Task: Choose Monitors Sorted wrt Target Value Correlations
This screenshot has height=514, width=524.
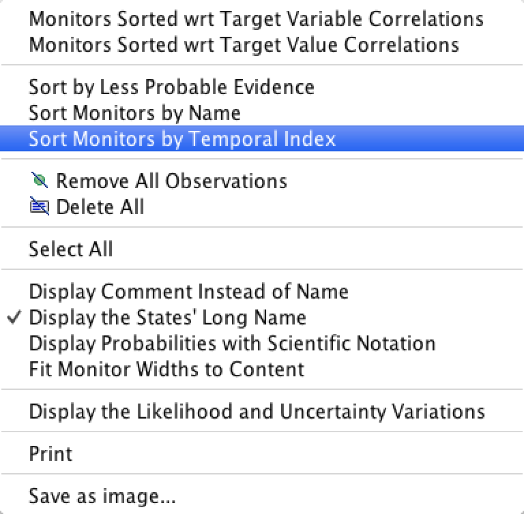Action: pyautogui.click(x=262, y=45)
